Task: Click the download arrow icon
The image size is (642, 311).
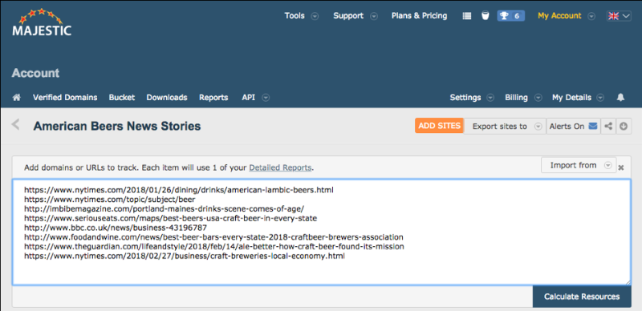Action: click(x=624, y=127)
